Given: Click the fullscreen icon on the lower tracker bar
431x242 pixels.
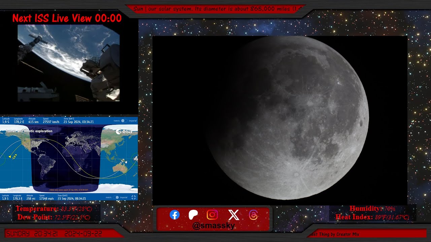Looking at the screenshot, I should [134, 197].
